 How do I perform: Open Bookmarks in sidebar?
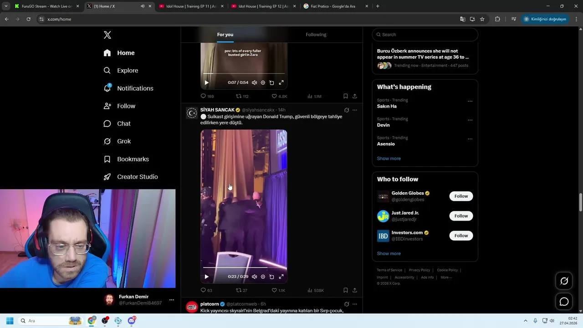(126, 159)
